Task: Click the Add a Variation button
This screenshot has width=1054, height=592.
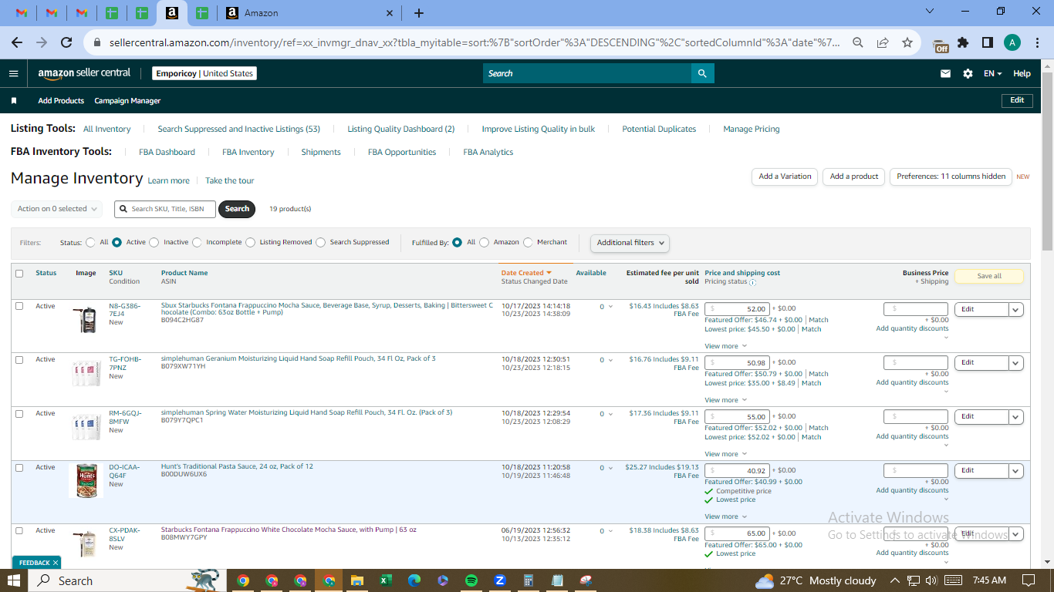Action: point(785,177)
